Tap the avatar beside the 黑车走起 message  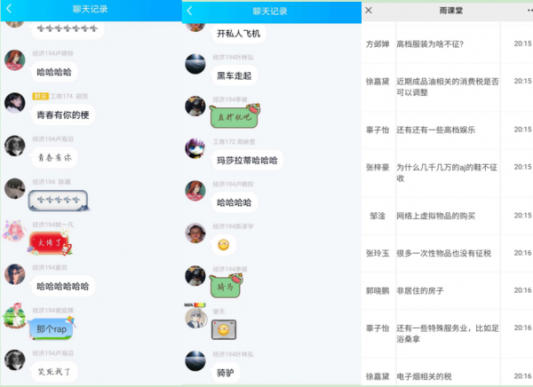(195, 64)
